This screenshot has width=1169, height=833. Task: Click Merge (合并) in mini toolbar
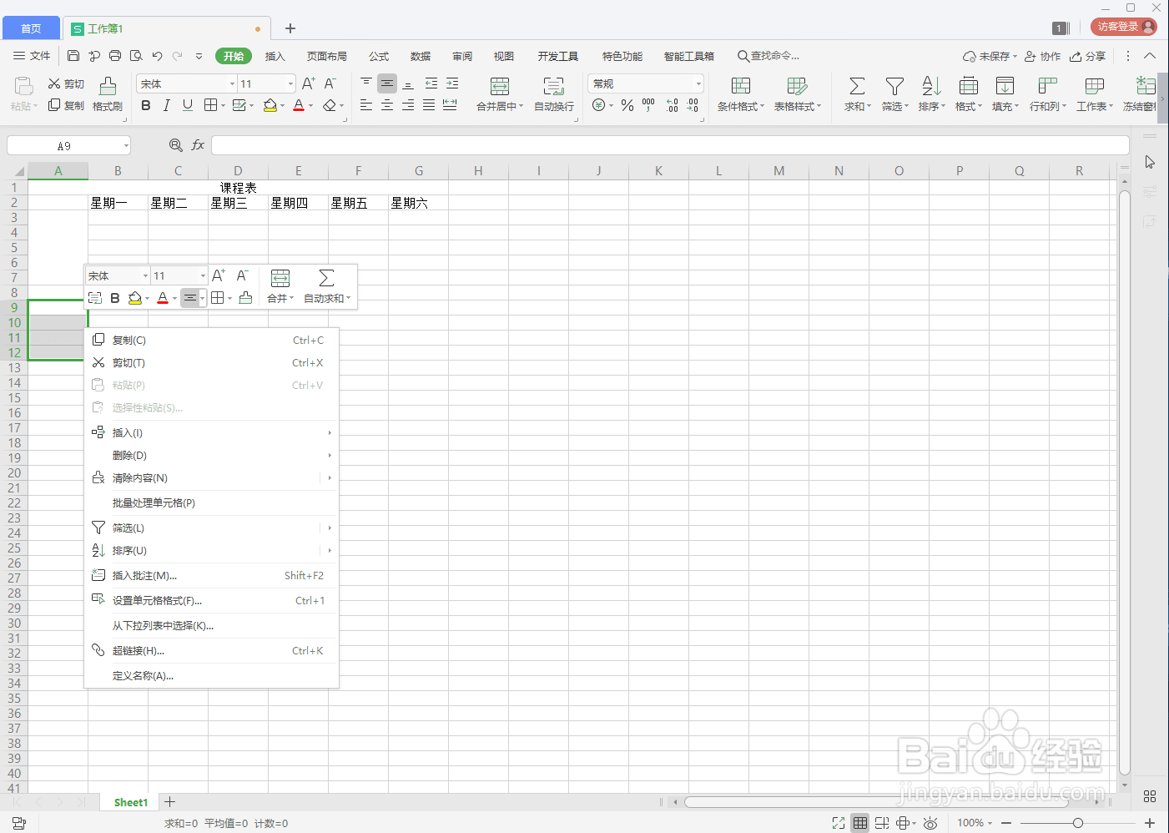(x=280, y=286)
